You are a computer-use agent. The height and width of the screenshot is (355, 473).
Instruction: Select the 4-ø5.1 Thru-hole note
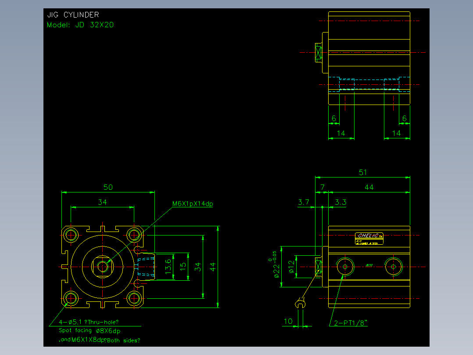[x=89, y=322]
